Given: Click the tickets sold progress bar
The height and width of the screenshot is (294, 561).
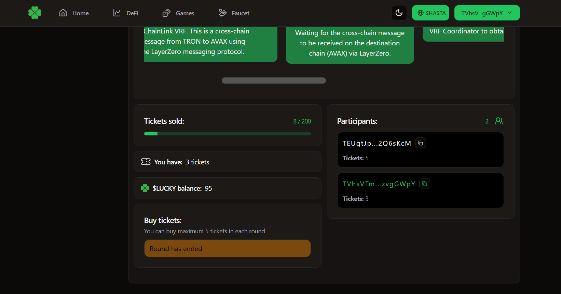Looking at the screenshot, I should coord(227,134).
